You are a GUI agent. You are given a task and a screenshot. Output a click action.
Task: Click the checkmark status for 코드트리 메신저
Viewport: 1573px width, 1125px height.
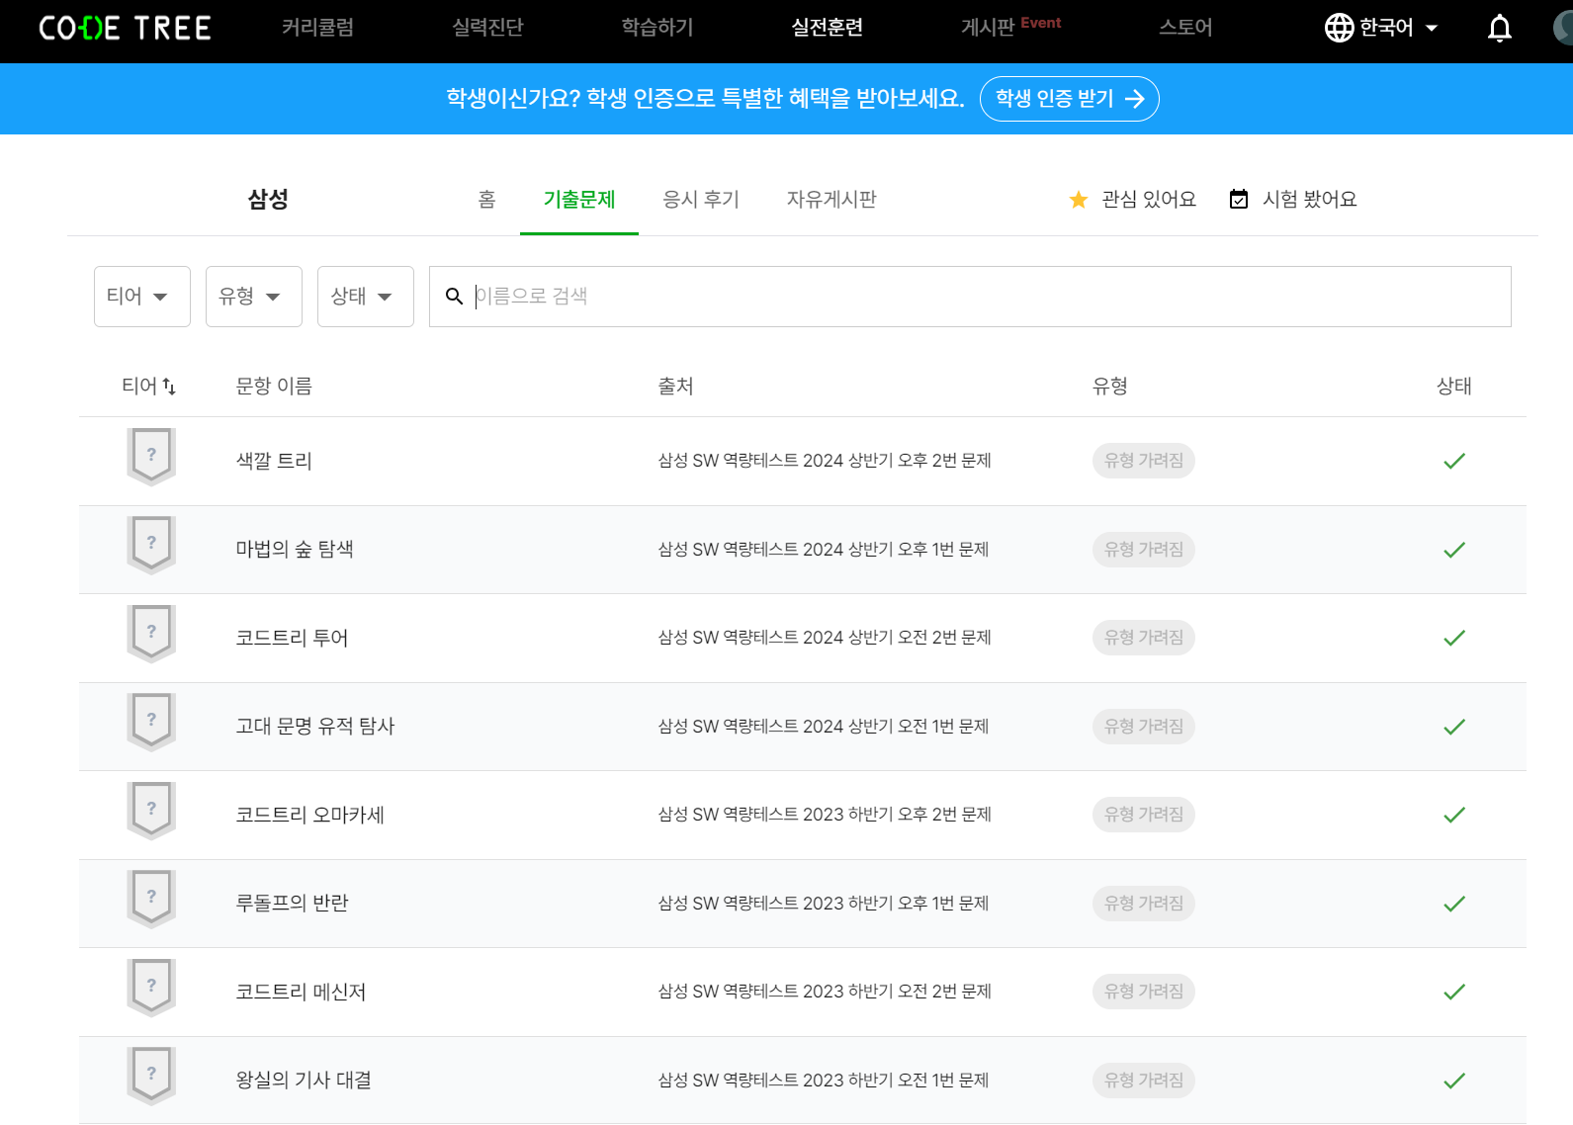[1454, 992]
